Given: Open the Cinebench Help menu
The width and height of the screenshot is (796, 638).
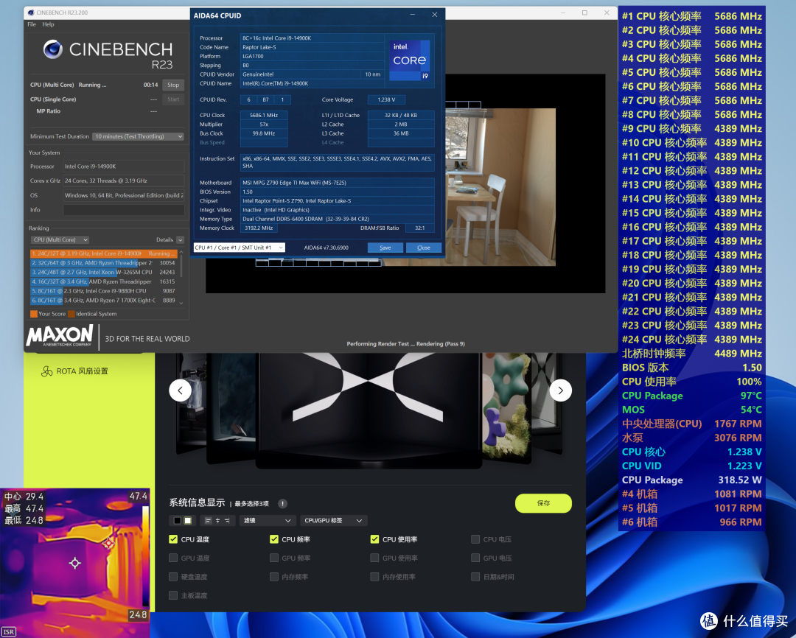Looking at the screenshot, I should tap(48, 24).
